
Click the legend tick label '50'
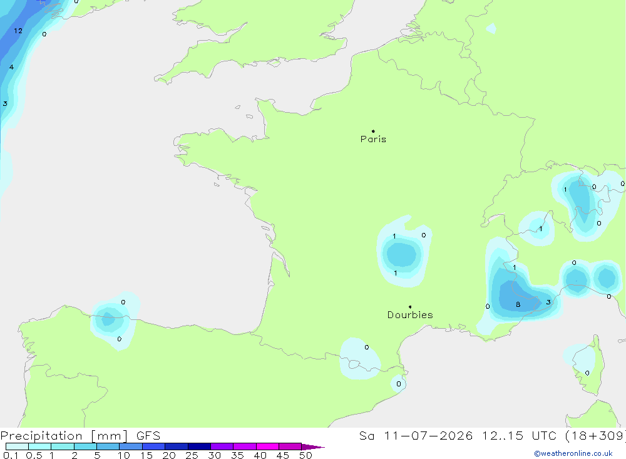pos(305,455)
